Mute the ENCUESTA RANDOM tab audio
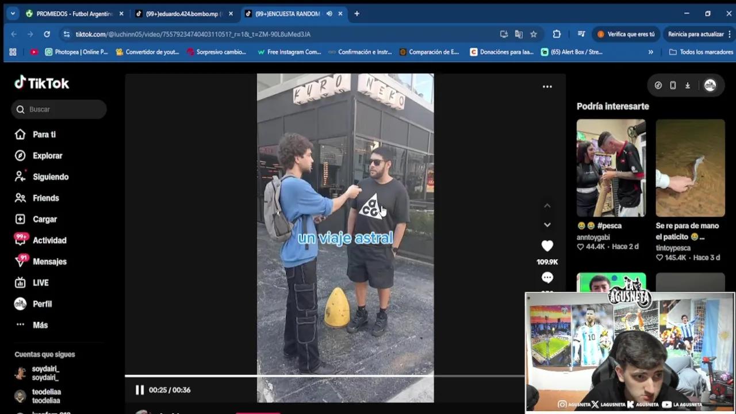736x414 pixels. coord(329,14)
